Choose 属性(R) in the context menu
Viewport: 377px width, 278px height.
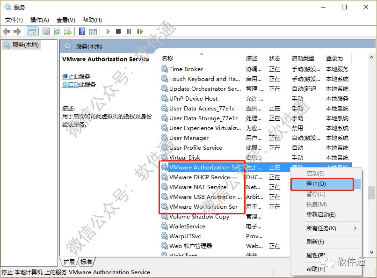click(x=326, y=256)
